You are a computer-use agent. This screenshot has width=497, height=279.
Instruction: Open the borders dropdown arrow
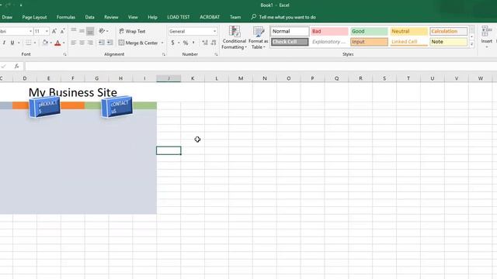coord(35,43)
